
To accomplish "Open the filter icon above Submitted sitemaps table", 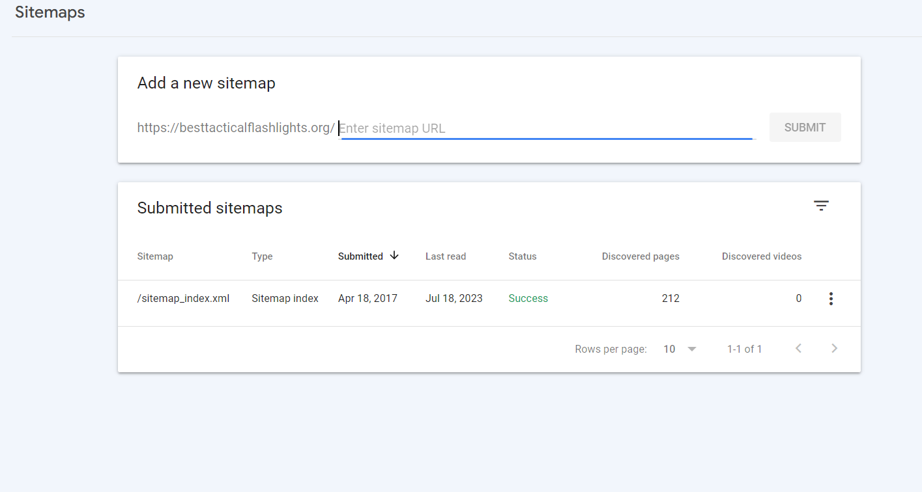I will coord(821,205).
